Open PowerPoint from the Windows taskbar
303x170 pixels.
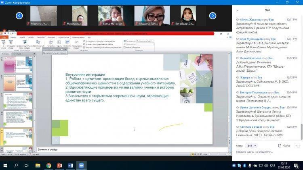[59, 166]
